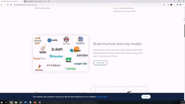Image resolution: width=185 pixels, height=104 pixels.
Task: Click the Conda logo
Action: (x=71, y=69)
